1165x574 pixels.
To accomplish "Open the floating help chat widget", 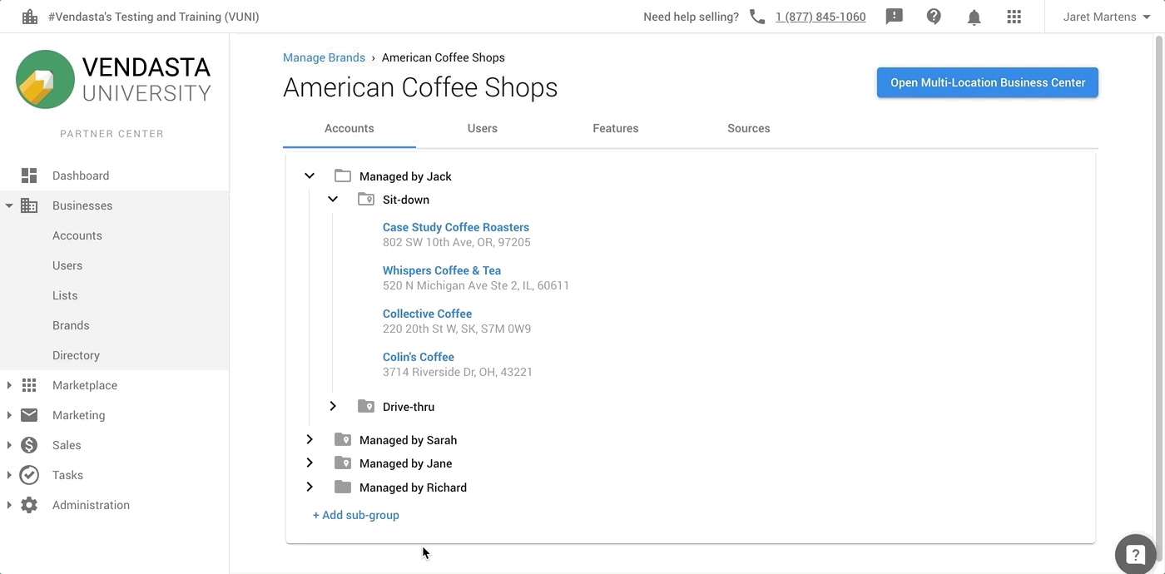I will pos(1136,554).
